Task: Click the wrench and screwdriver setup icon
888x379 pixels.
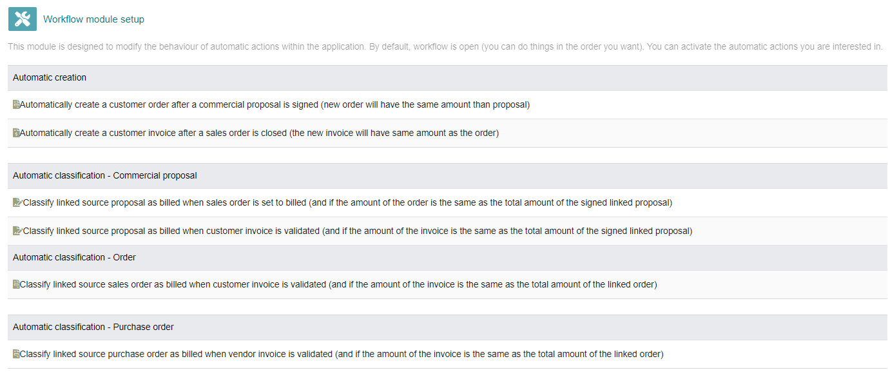Action: 23,19
